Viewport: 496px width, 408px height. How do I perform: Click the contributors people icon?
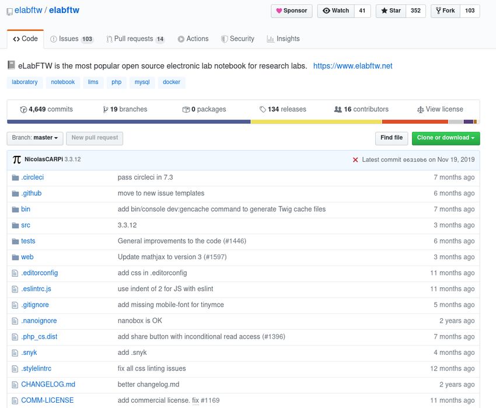(x=338, y=109)
